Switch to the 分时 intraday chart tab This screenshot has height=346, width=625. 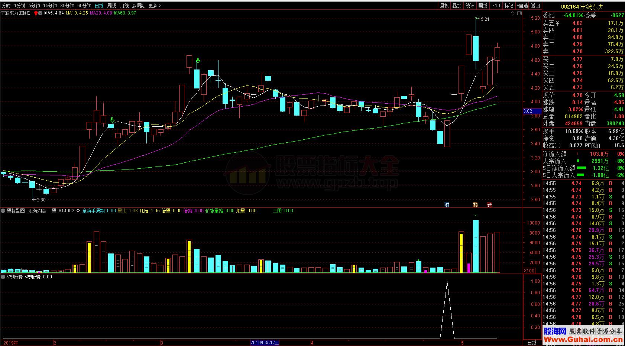pos(6,6)
